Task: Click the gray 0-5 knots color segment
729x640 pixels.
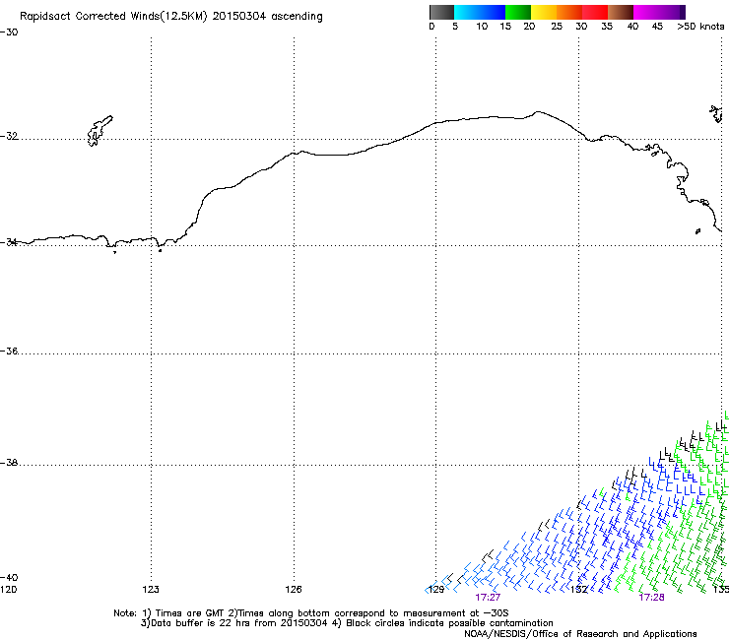Action: pos(441,12)
